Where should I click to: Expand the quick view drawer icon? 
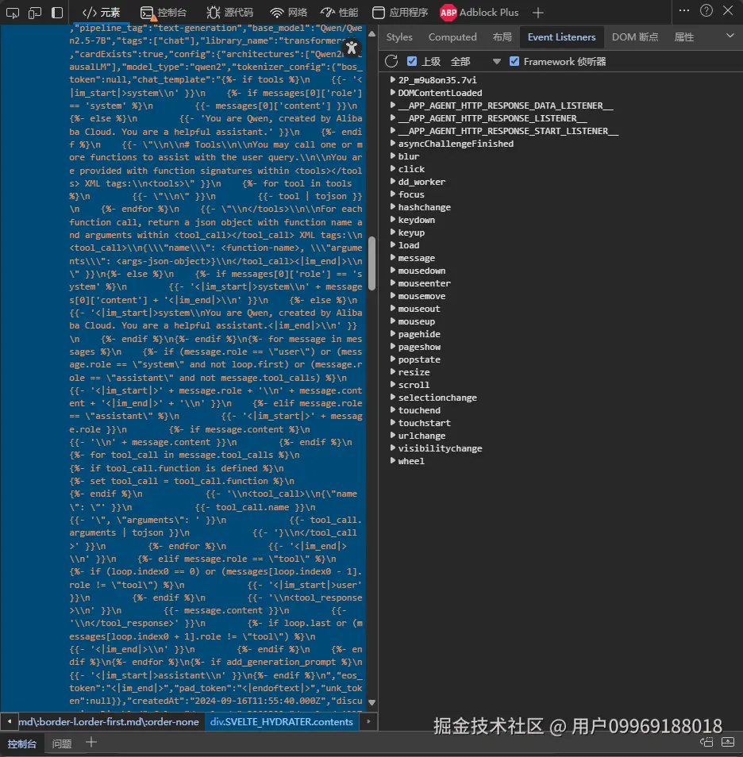[728, 742]
